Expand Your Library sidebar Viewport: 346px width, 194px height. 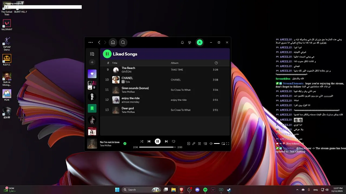[x=92, y=54]
